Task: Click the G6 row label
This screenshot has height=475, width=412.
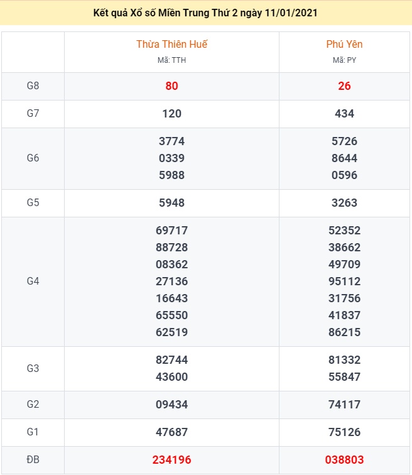Action: click(x=33, y=158)
